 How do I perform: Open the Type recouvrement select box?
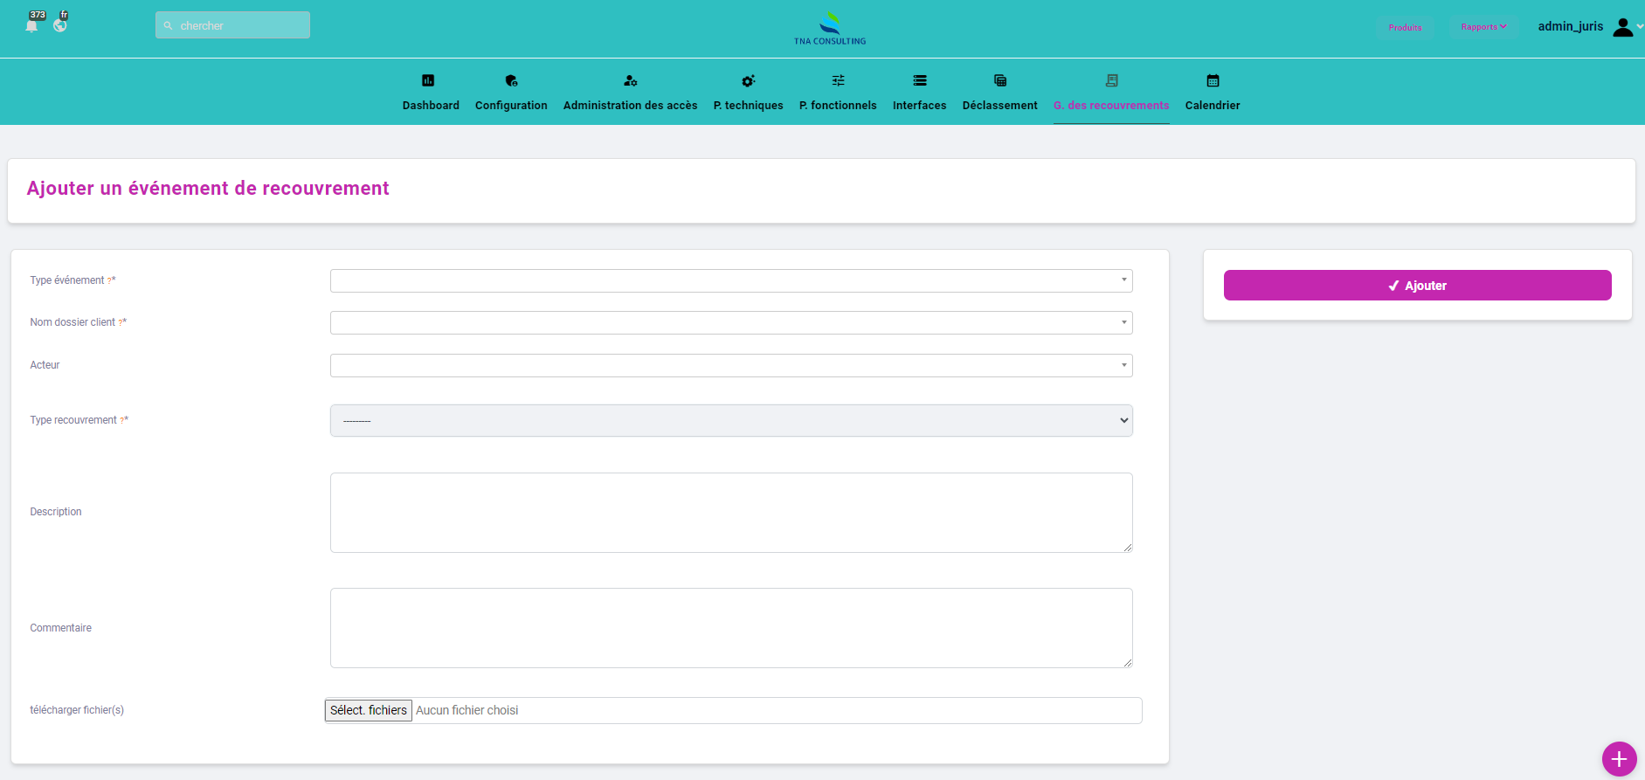[731, 420]
